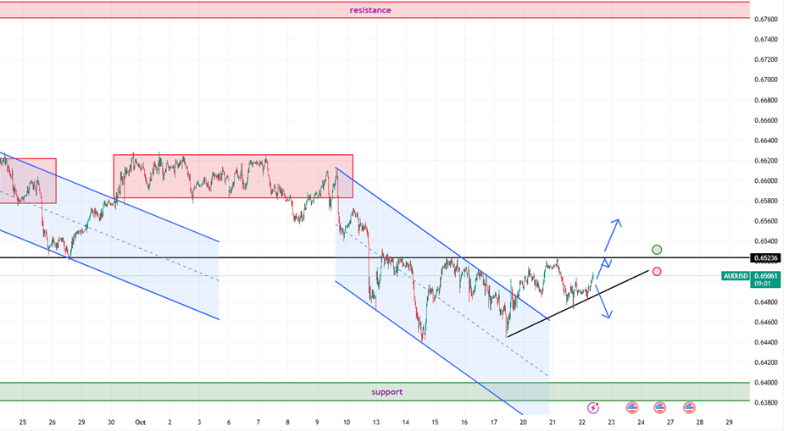Screen dimensions: 789x431
Task: Select the green circle marker
Action: [x=657, y=250]
